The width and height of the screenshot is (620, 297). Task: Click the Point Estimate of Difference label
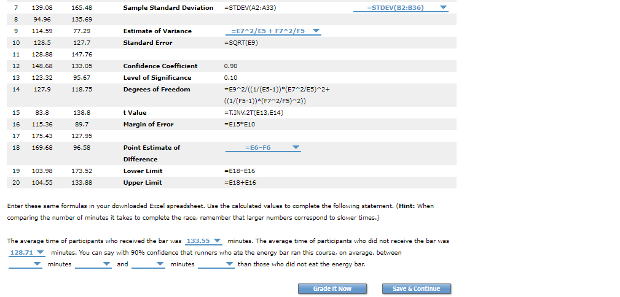coord(151,153)
